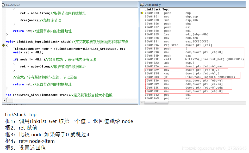249x153 pixels.
Task: Click disassembly line 00401806 push ebx
Action: [168, 24]
